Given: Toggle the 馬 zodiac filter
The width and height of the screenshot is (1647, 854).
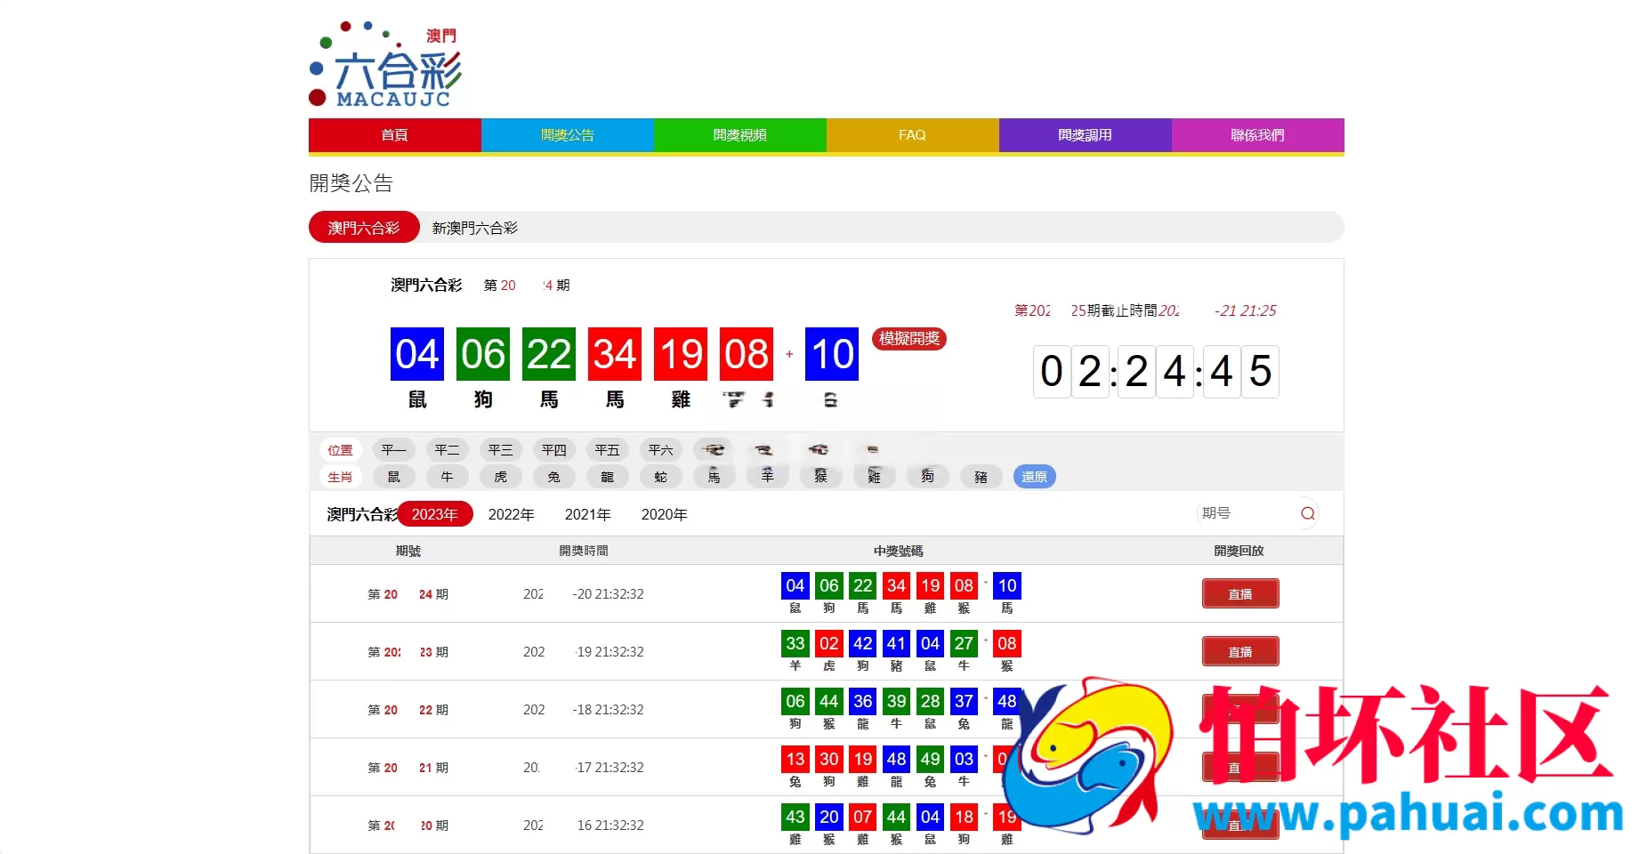Looking at the screenshot, I should (714, 477).
